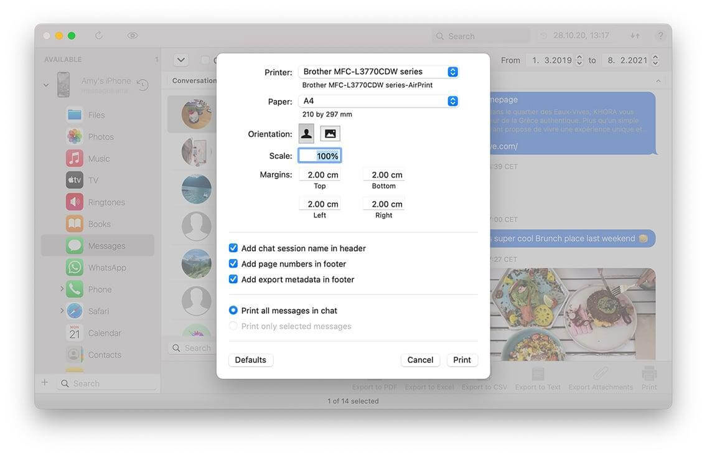Click inside the Scale percentage field

click(x=319, y=155)
